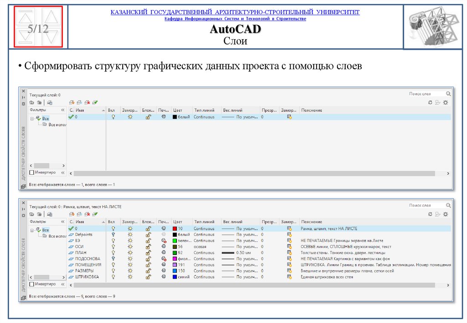Collapse the Все tree node in upper panel

coord(32,119)
